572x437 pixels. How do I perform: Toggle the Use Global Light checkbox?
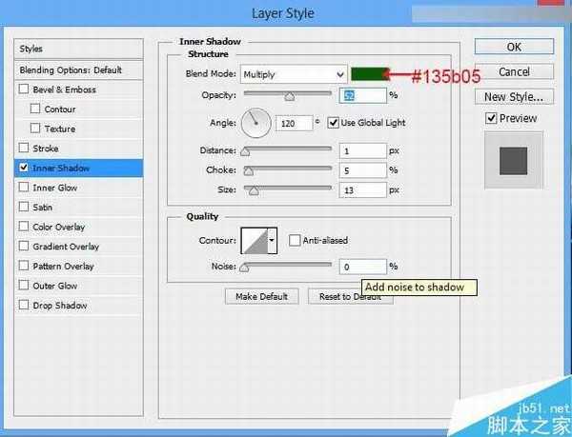point(333,122)
